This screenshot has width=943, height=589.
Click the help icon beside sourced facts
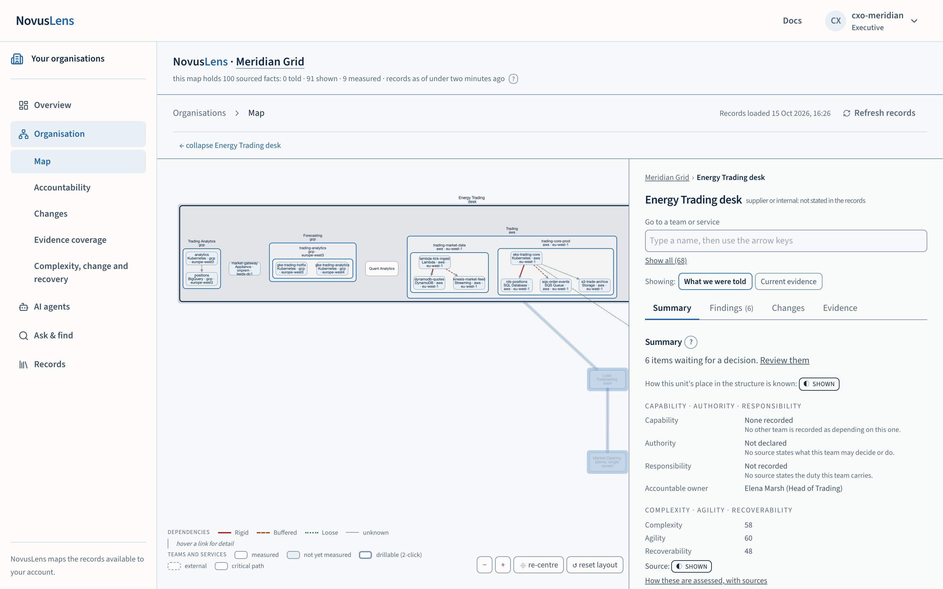(x=513, y=79)
